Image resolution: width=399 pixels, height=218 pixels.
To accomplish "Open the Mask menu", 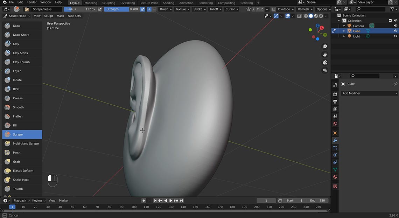I will click(60, 16).
